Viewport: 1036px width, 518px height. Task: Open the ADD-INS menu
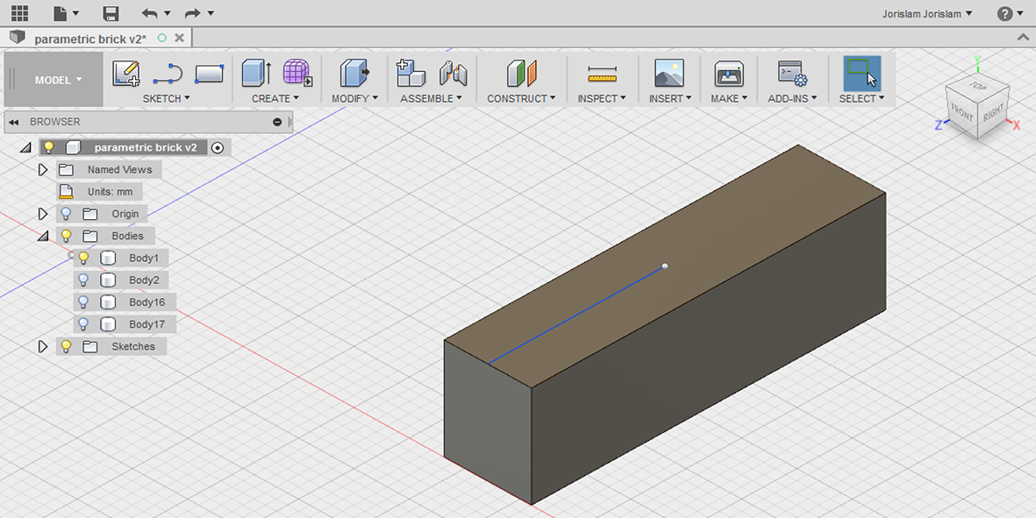(x=792, y=98)
